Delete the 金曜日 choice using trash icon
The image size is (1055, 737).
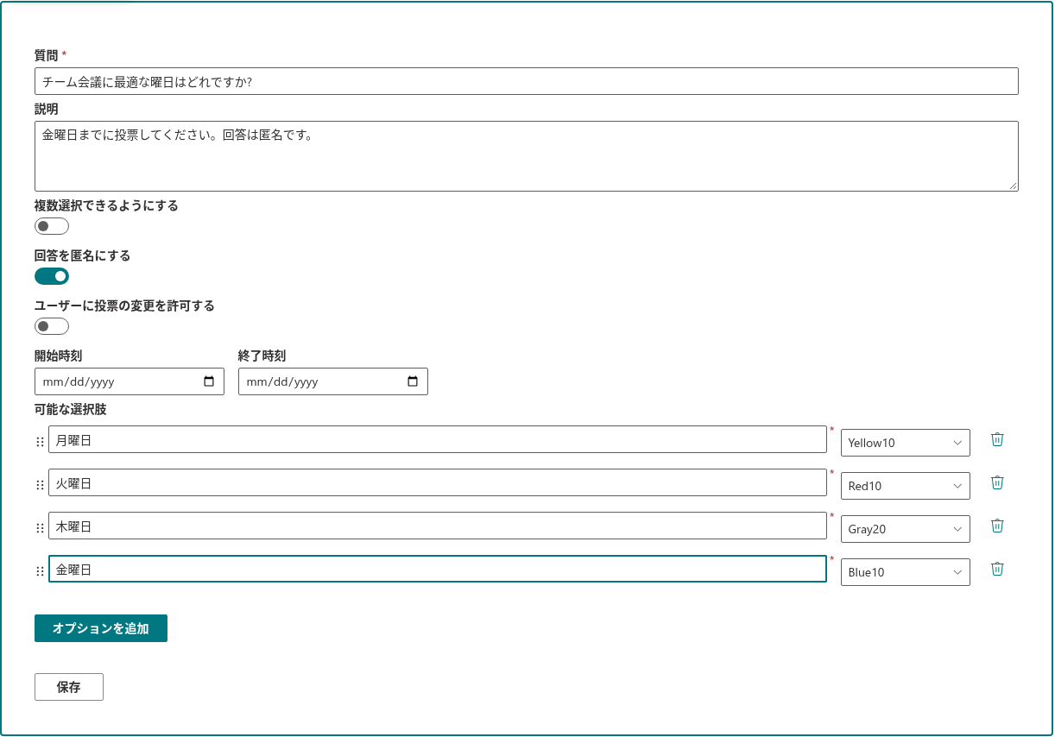[x=997, y=569]
